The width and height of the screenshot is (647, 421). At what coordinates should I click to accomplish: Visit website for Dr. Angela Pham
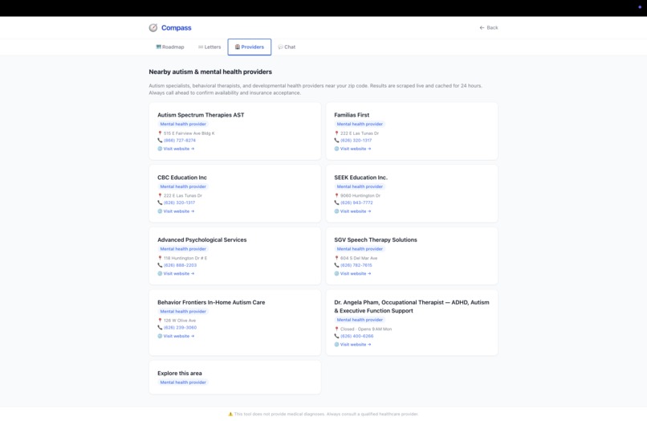356,345
